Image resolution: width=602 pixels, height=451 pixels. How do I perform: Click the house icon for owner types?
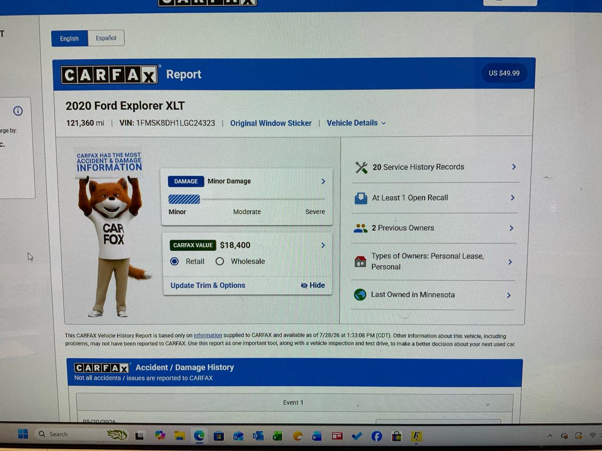point(360,261)
